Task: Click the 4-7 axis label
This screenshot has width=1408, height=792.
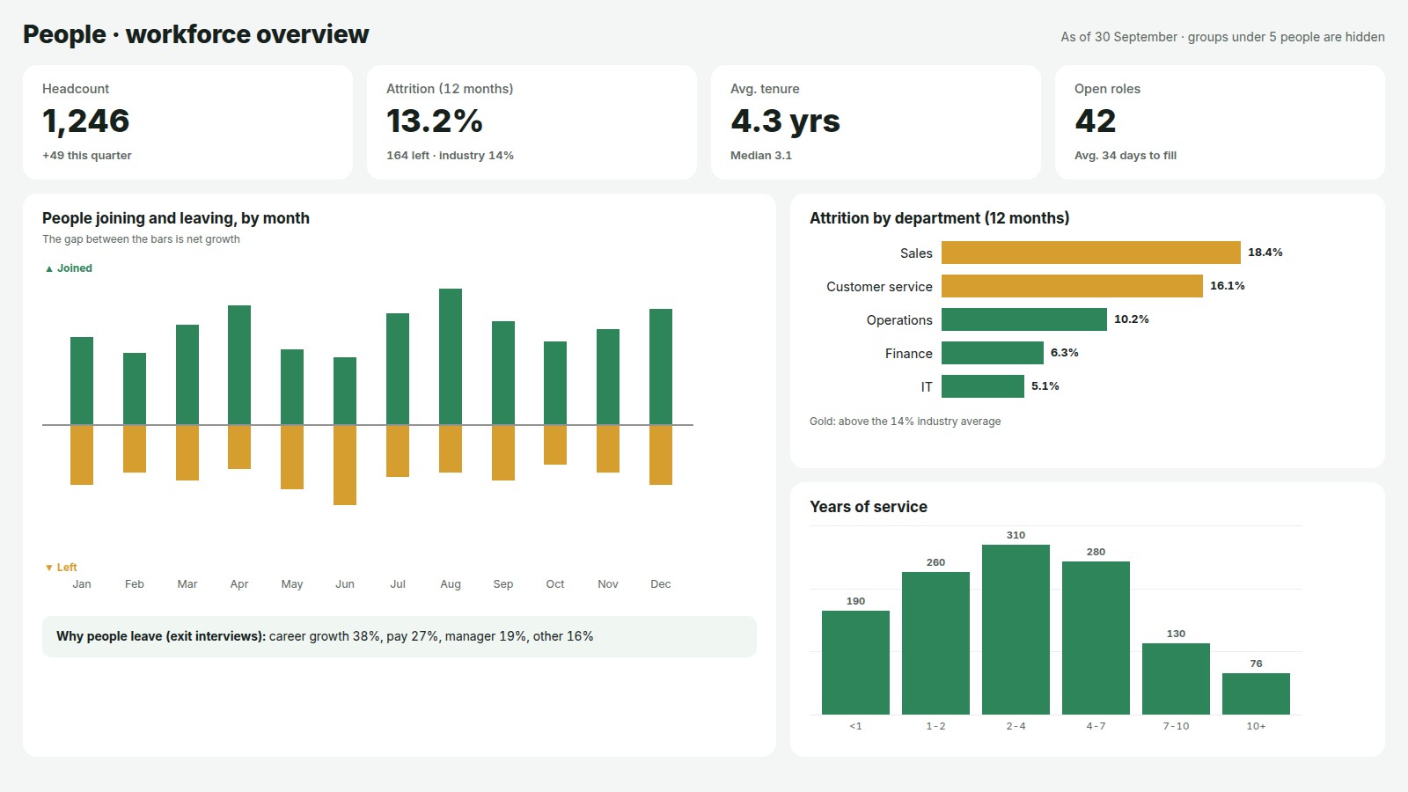Action: point(1096,726)
